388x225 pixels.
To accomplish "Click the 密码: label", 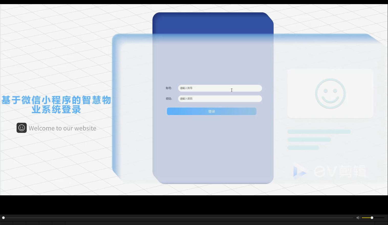I will click(x=169, y=99).
